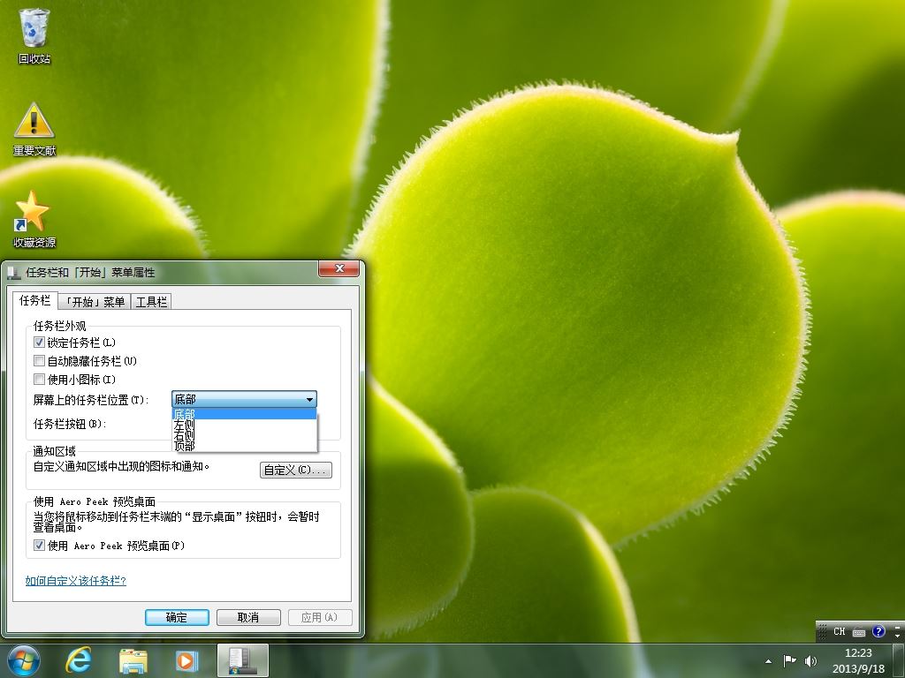Click the 自定义(C)... button

(x=296, y=470)
